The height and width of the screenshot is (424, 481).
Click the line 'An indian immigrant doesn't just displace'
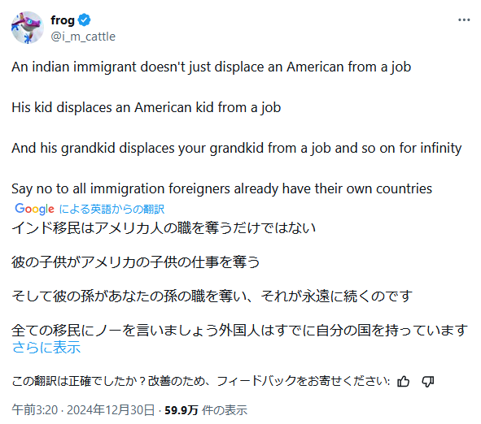tap(212, 67)
